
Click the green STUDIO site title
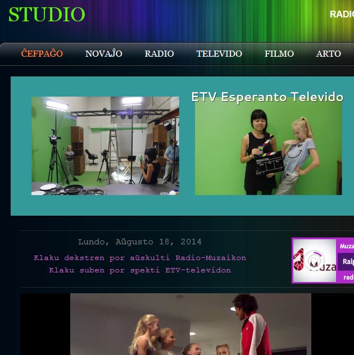[47, 15]
